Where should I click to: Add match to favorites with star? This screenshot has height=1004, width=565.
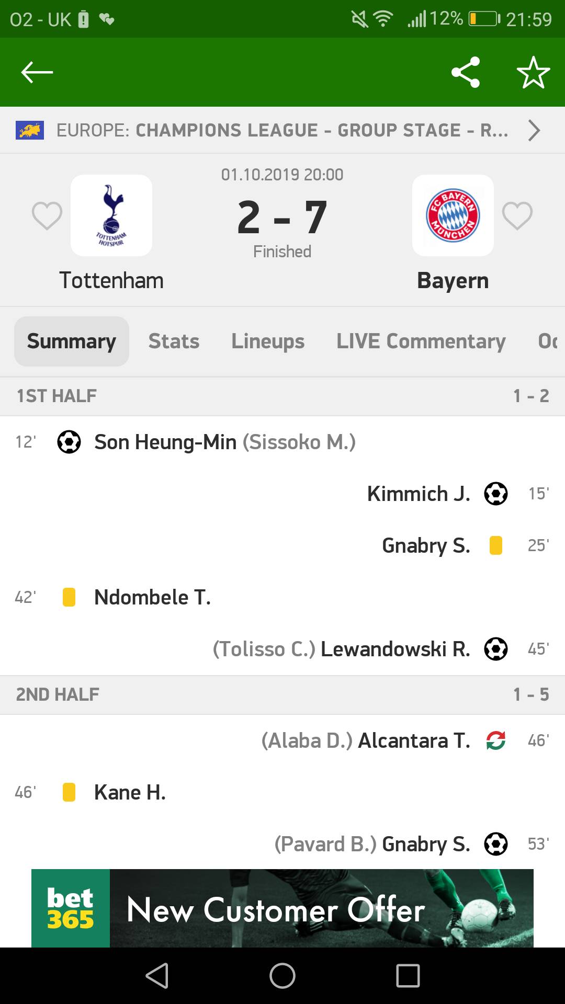(533, 72)
